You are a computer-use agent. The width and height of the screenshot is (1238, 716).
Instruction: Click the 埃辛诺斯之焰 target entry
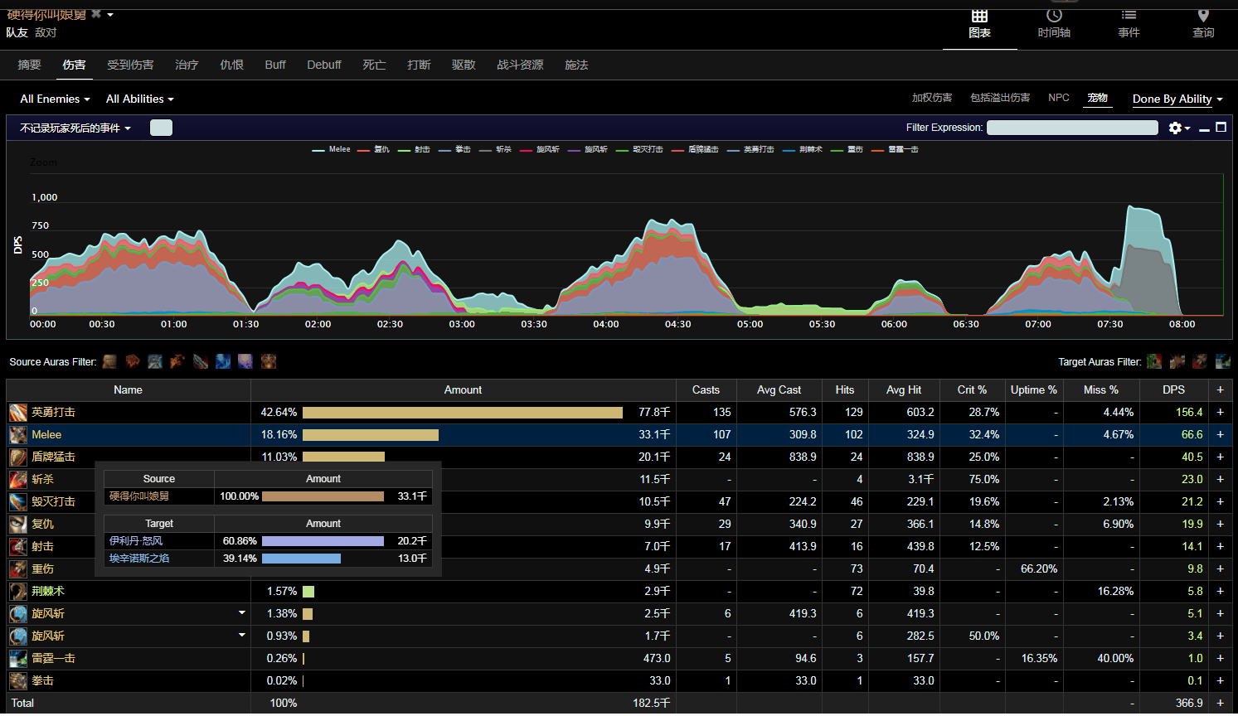(139, 559)
